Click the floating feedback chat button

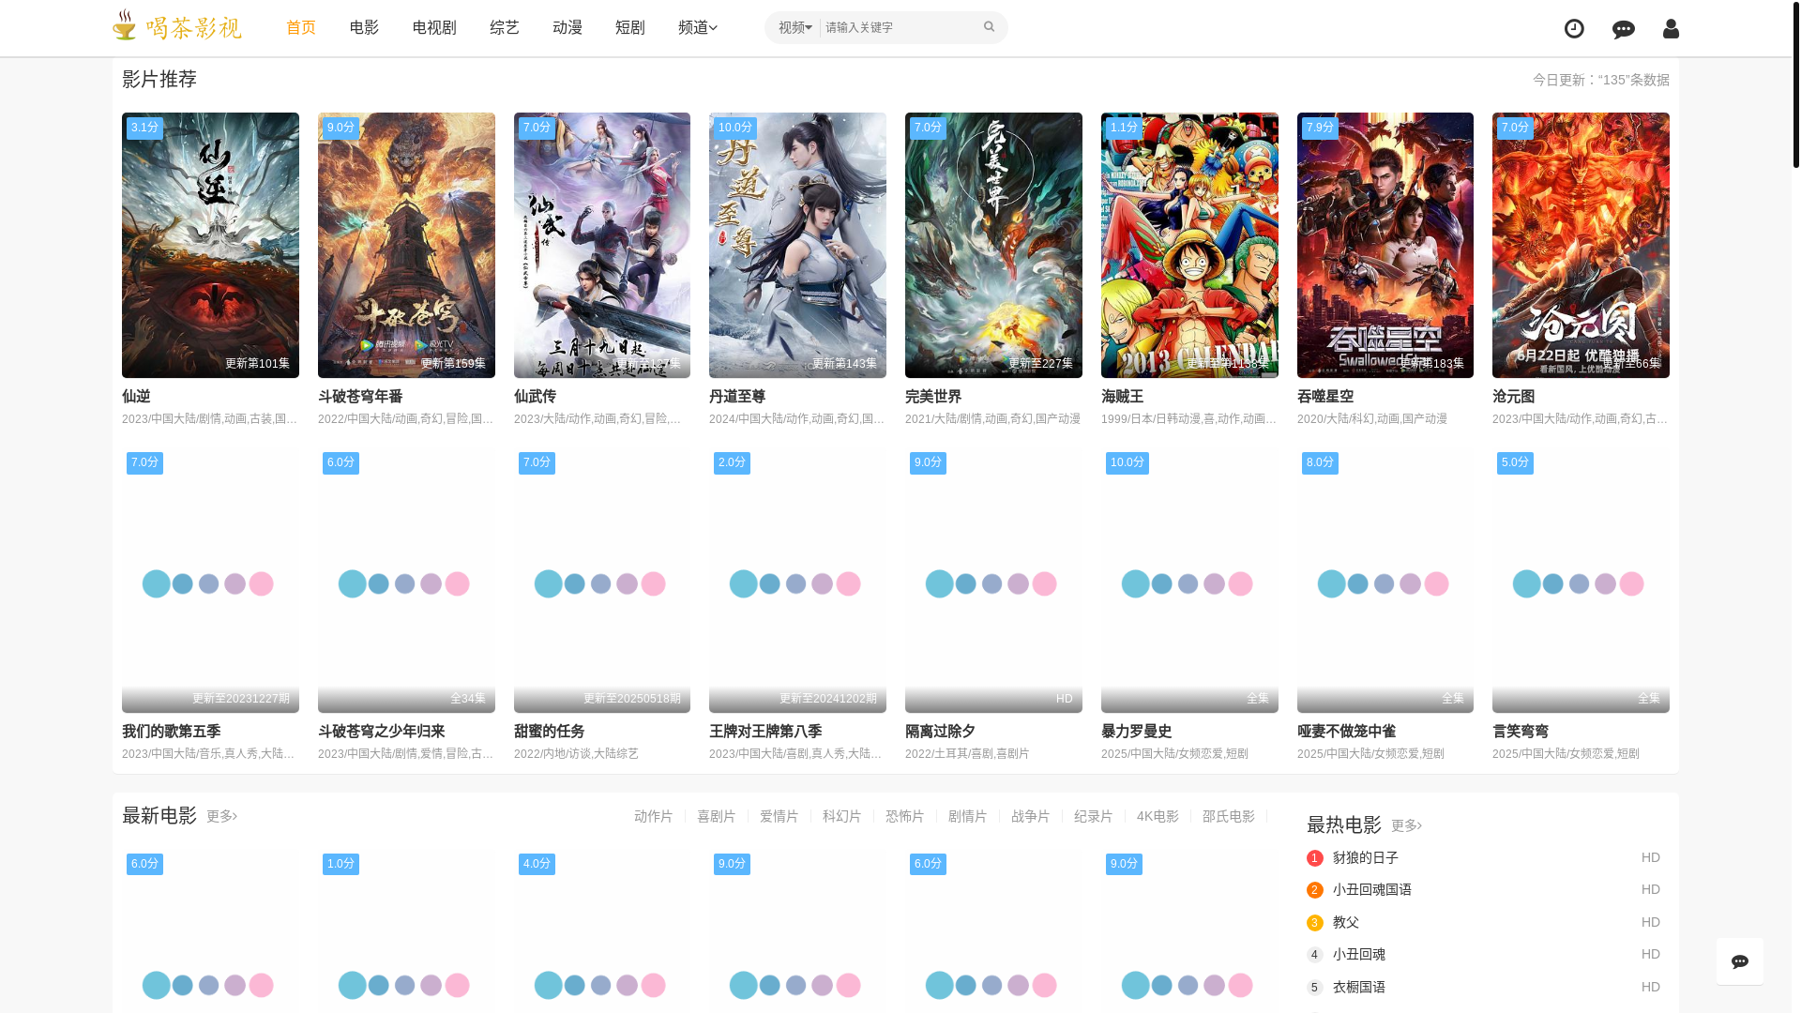tap(1740, 961)
